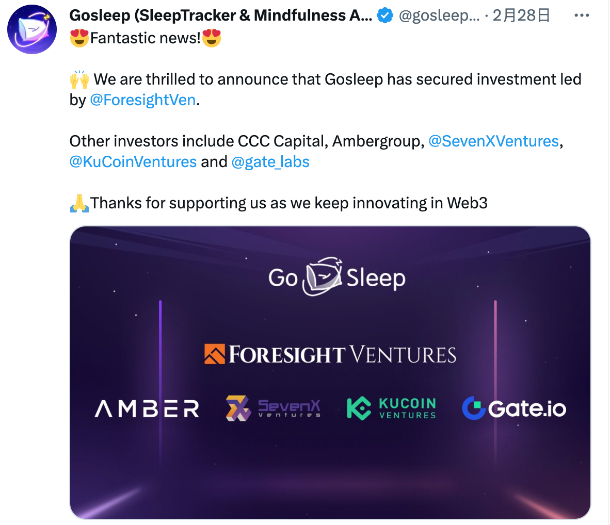Open the more options ellipsis menu
This screenshot has width=610, height=525.
click(581, 15)
